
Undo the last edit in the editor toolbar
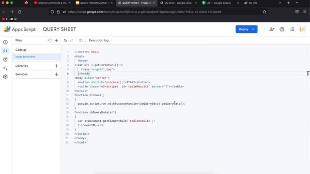pyautogui.click(x=65, y=41)
